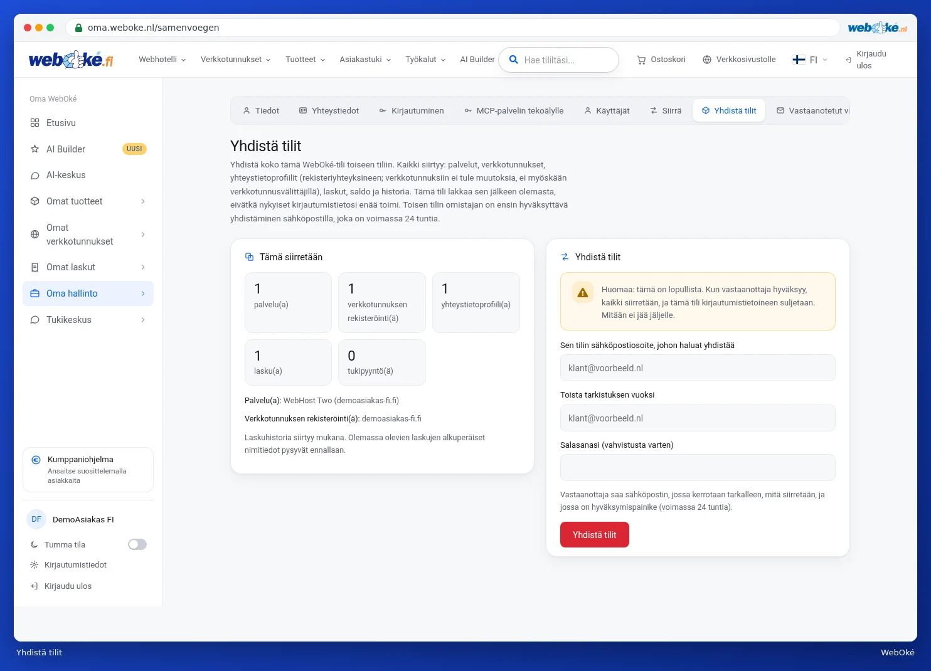Image resolution: width=931 pixels, height=671 pixels.
Task: Click the Kirjautumistiedot gear icon
Action: tap(35, 565)
